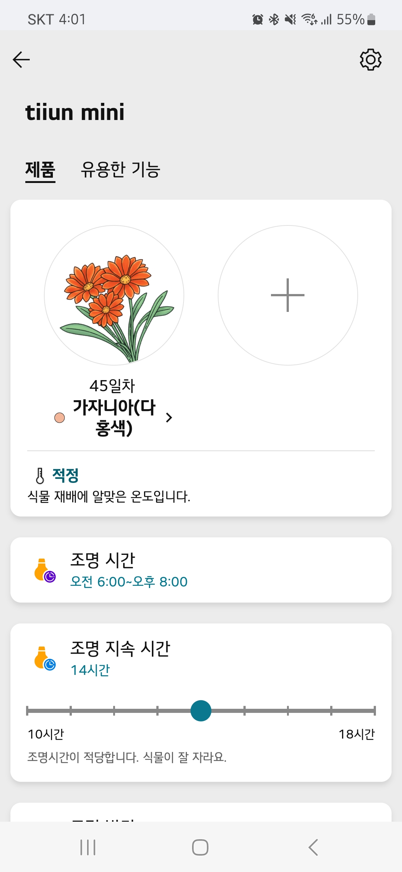Tap the lighting duration slider handle
Screen dimensions: 402x872
[x=201, y=711]
